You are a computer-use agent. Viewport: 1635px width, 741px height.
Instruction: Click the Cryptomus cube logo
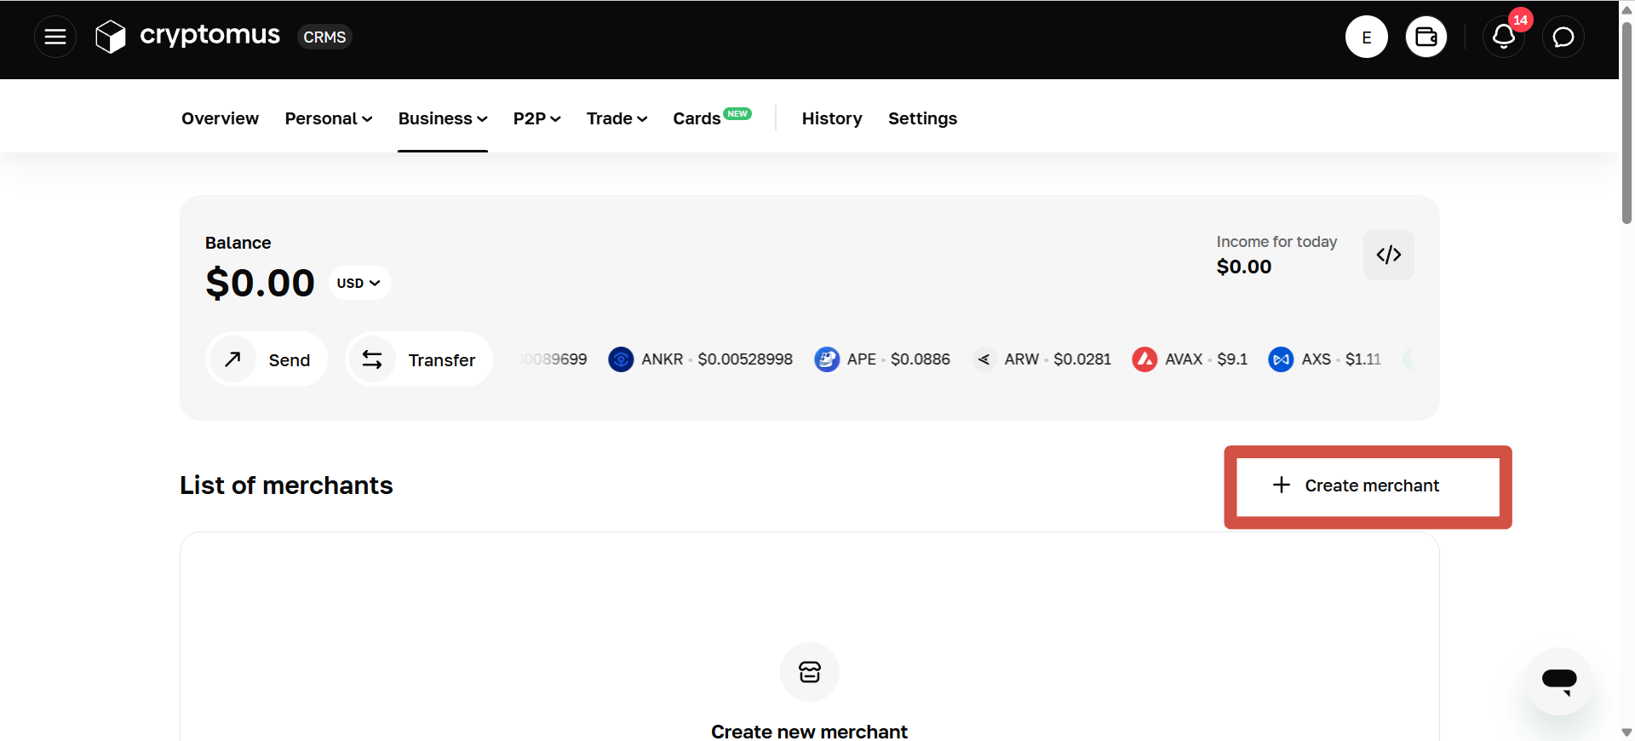tap(111, 37)
